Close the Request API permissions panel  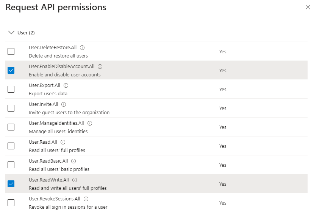308,7
